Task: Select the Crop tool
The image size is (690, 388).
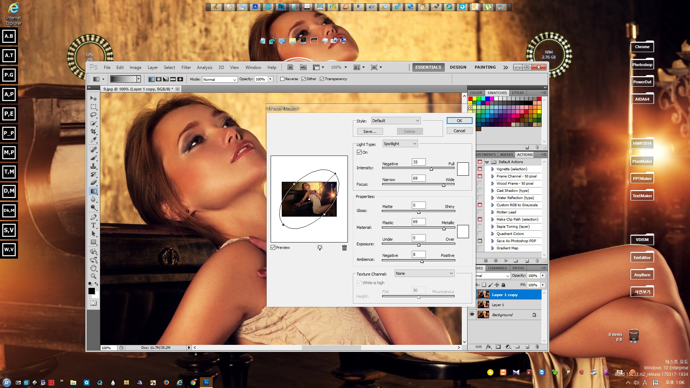Action: pyautogui.click(x=93, y=131)
